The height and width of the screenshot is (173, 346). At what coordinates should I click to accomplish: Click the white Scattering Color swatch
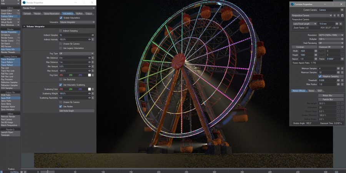coord(89,89)
